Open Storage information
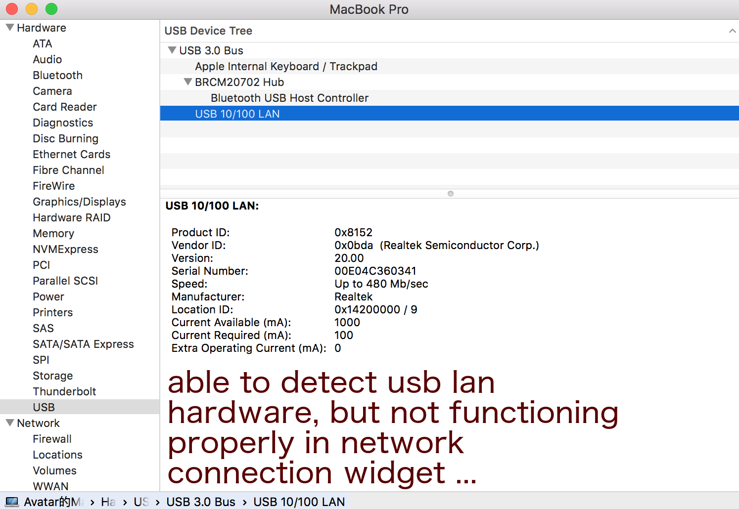 coord(53,376)
